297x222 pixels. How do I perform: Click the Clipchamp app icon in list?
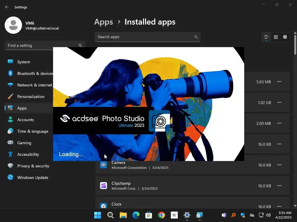click(x=104, y=186)
